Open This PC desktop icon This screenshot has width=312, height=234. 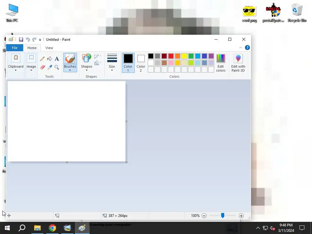coord(12,13)
